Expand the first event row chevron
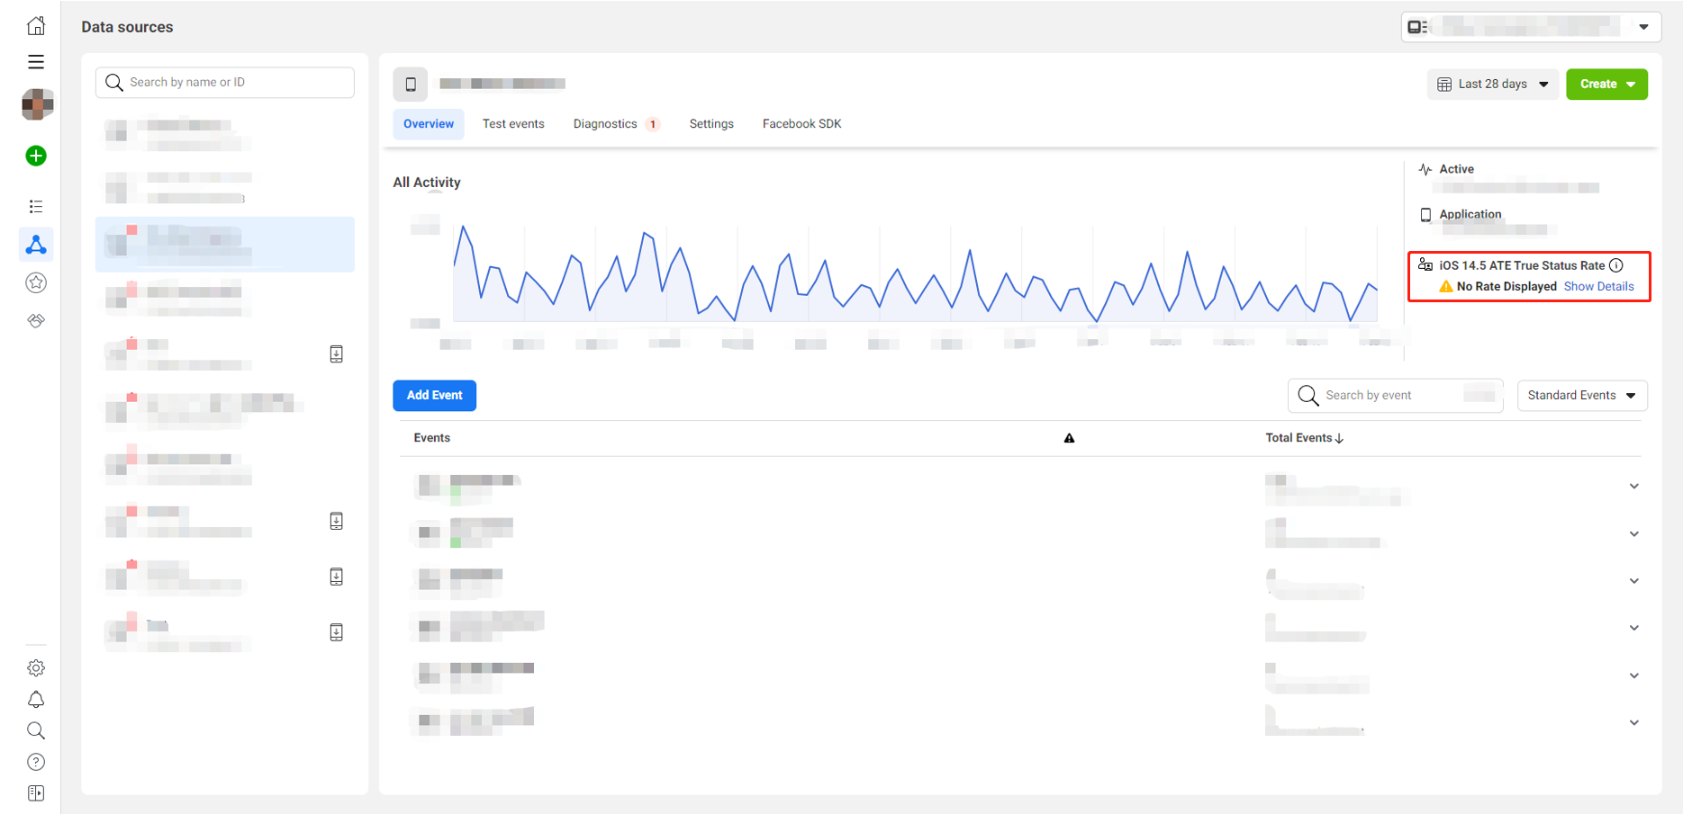The image size is (1683, 814). [1633, 487]
